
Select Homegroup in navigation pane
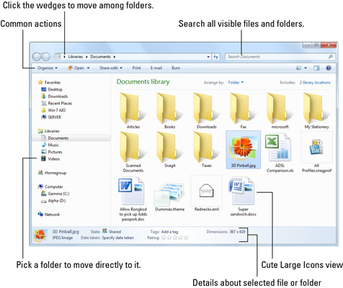pyautogui.click(x=52, y=173)
